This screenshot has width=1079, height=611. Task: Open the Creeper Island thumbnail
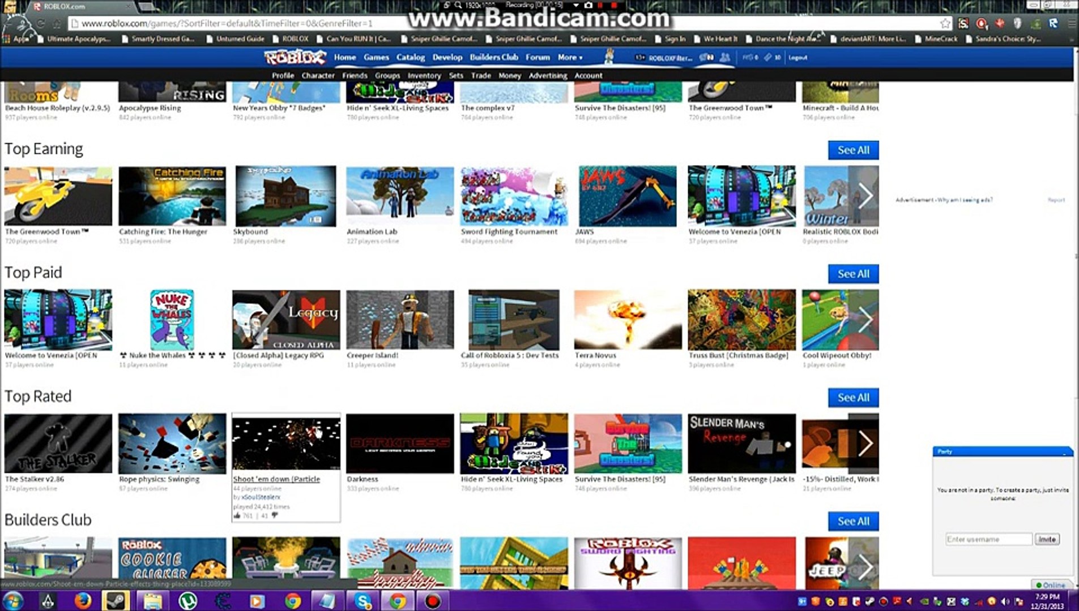tap(400, 320)
